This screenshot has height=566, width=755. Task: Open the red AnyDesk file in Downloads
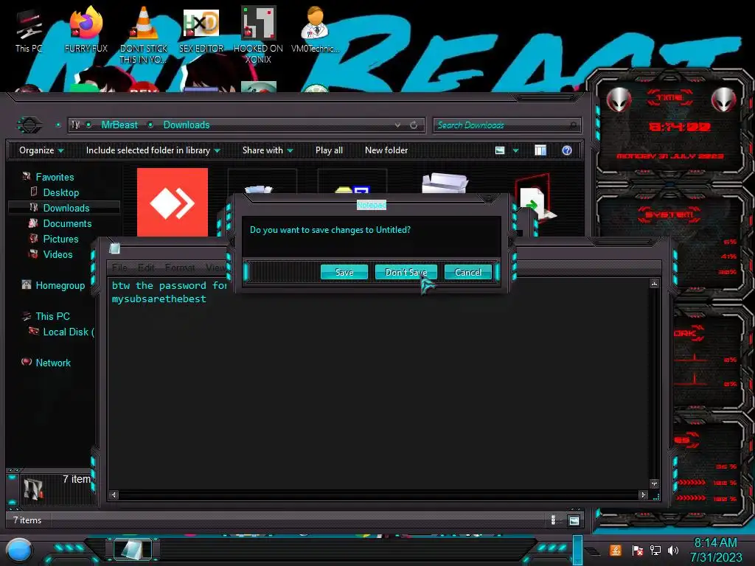tap(173, 202)
